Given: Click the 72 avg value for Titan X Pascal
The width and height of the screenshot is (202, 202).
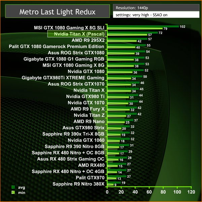Looking at the screenshot, I should [160, 33].
